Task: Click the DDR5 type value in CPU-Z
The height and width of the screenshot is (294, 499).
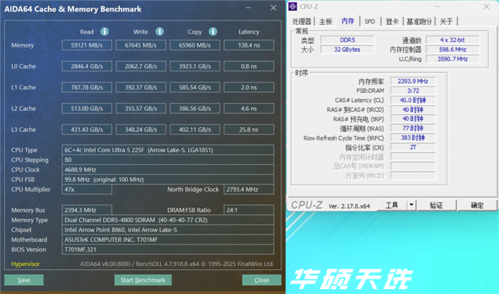Action: point(347,40)
